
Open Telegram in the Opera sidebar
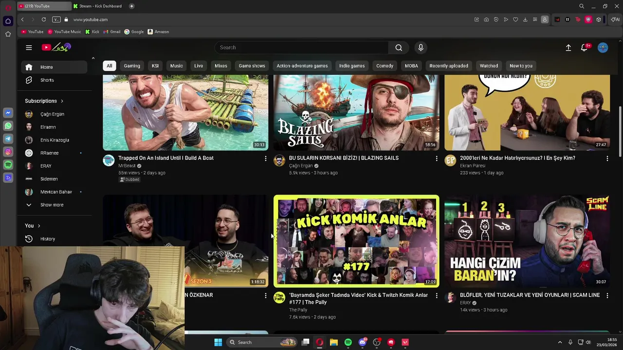pyautogui.click(x=8, y=139)
